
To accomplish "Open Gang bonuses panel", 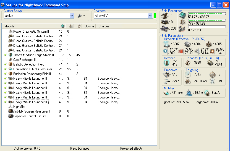I will pyautogui.click(x=80, y=148).
